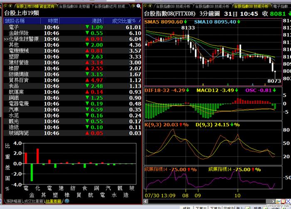This screenshot has height=209, width=291.
Task: Select the 化學生技醫療 sector row
Action: (72, 39)
